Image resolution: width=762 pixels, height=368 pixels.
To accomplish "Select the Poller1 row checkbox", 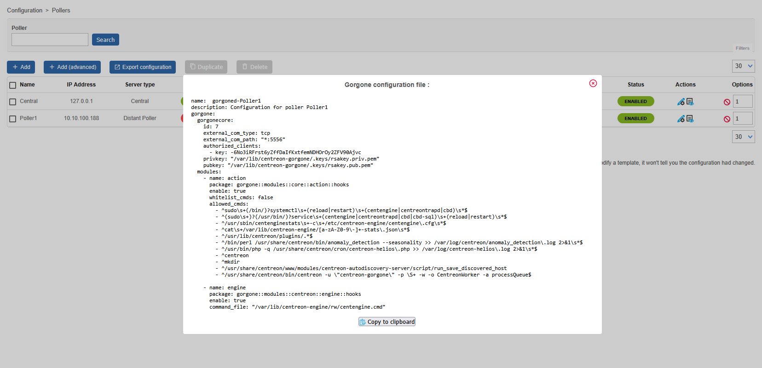I will point(13,119).
